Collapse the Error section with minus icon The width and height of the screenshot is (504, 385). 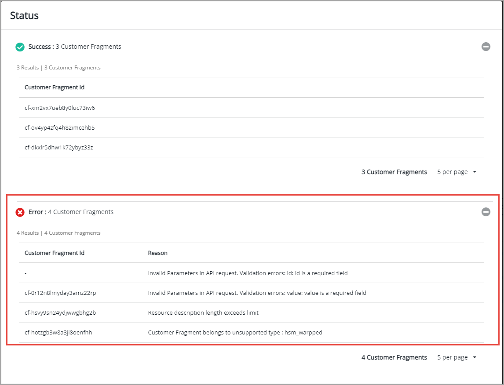pos(486,212)
